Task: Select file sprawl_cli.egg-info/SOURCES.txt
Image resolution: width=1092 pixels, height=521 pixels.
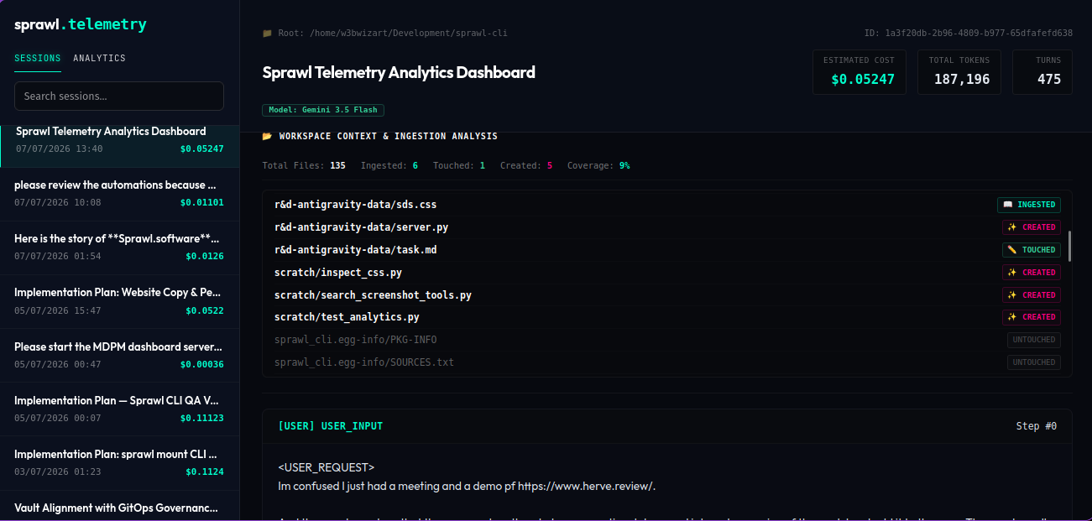Action: click(x=364, y=362)
